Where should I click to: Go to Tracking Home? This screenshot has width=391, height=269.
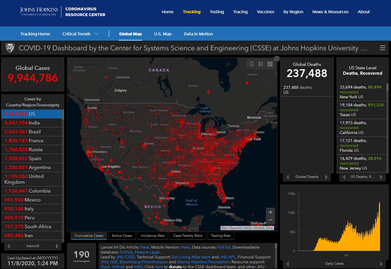pos(35,34)
